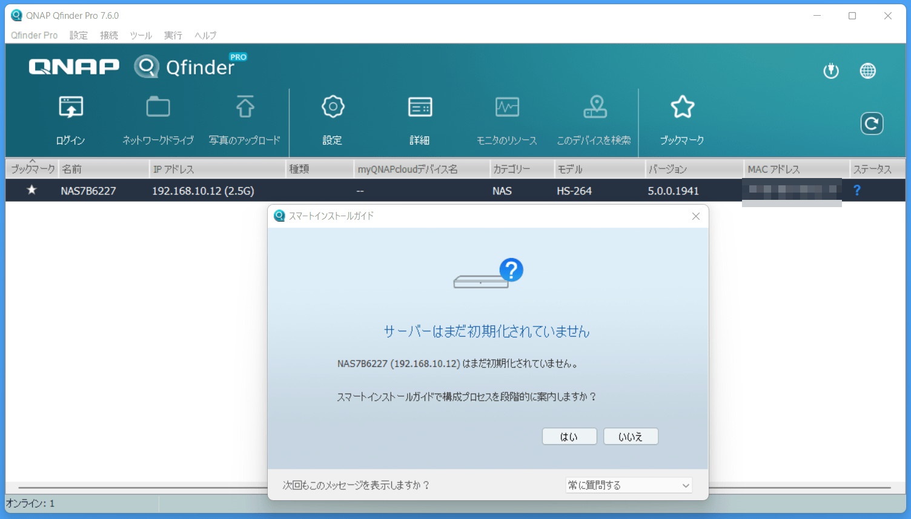Click the オンライン: 1 status bar text
The height and width of the screenshot is (519, 911).
pyautogui.click(x=30, y=503)
